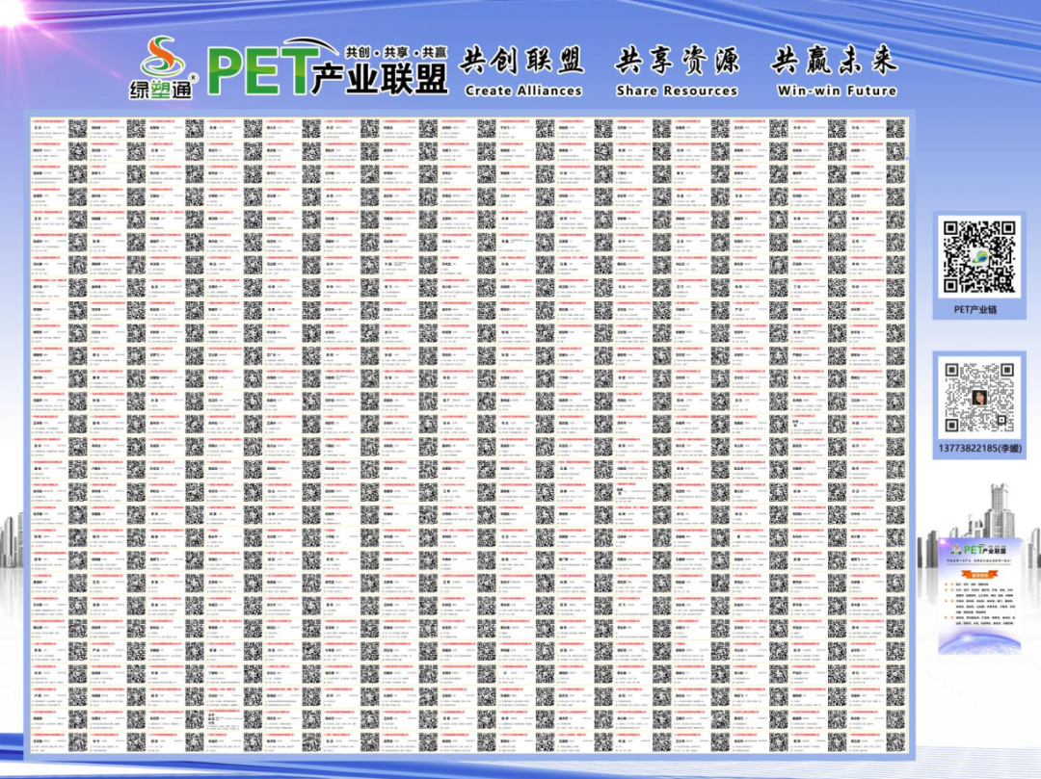Open the PET产业链 QR code
Screen dimensions: 1041x779
pyautogui.click(x=979, y=257)
